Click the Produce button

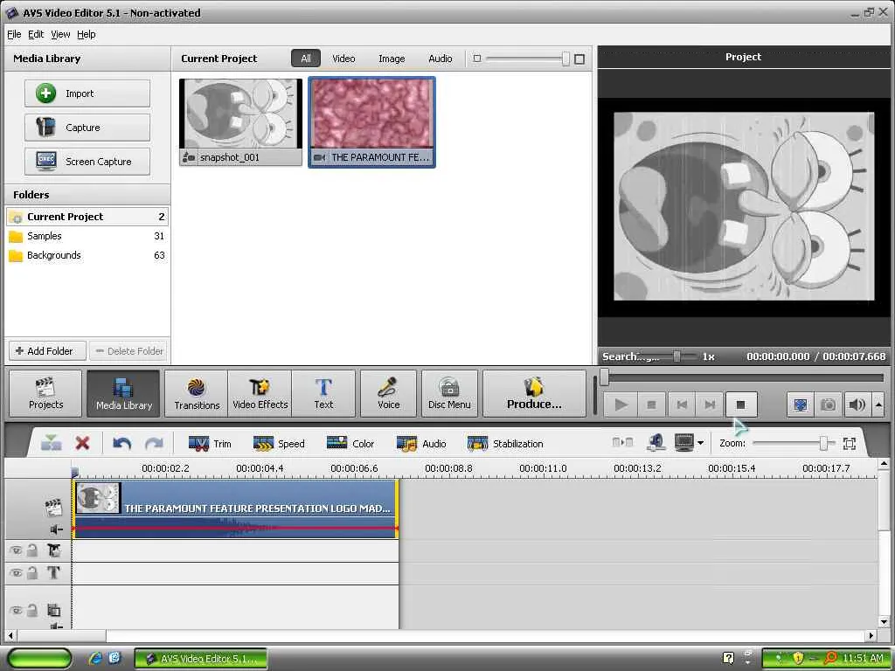534,394
